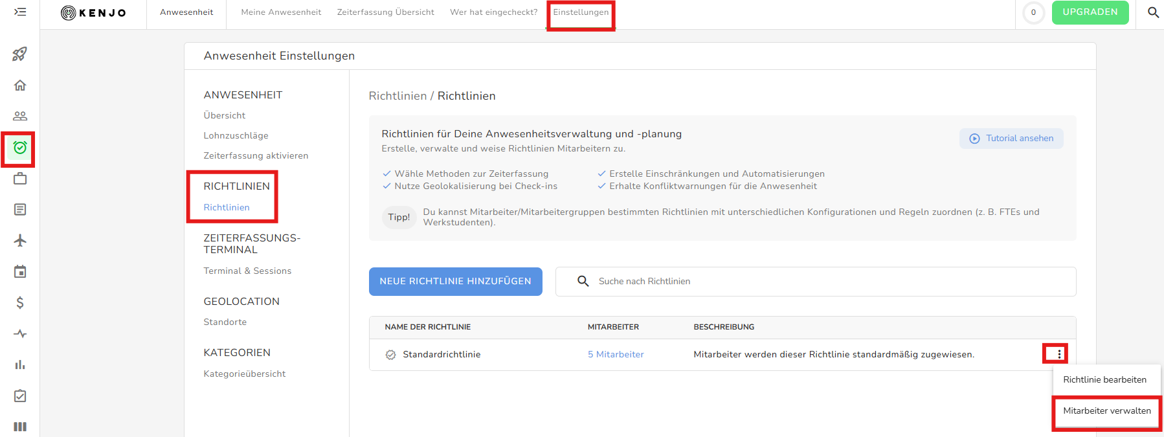This screenshot has width=1164, height=437.
Task: Click the Standardrichtlinie default badge icon
Action: [x=390, y=355]
